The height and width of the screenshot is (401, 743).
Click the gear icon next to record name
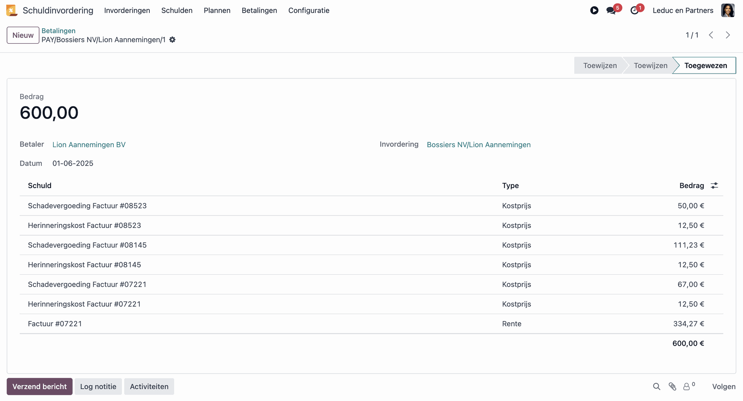click(x=173, y=40)
